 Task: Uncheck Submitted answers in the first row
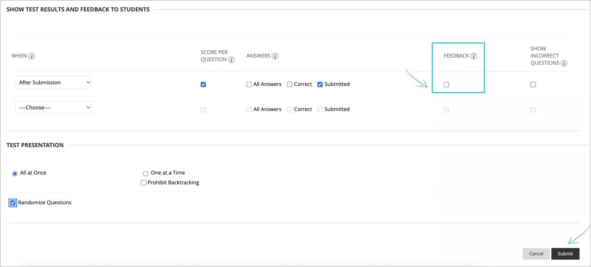320,84
